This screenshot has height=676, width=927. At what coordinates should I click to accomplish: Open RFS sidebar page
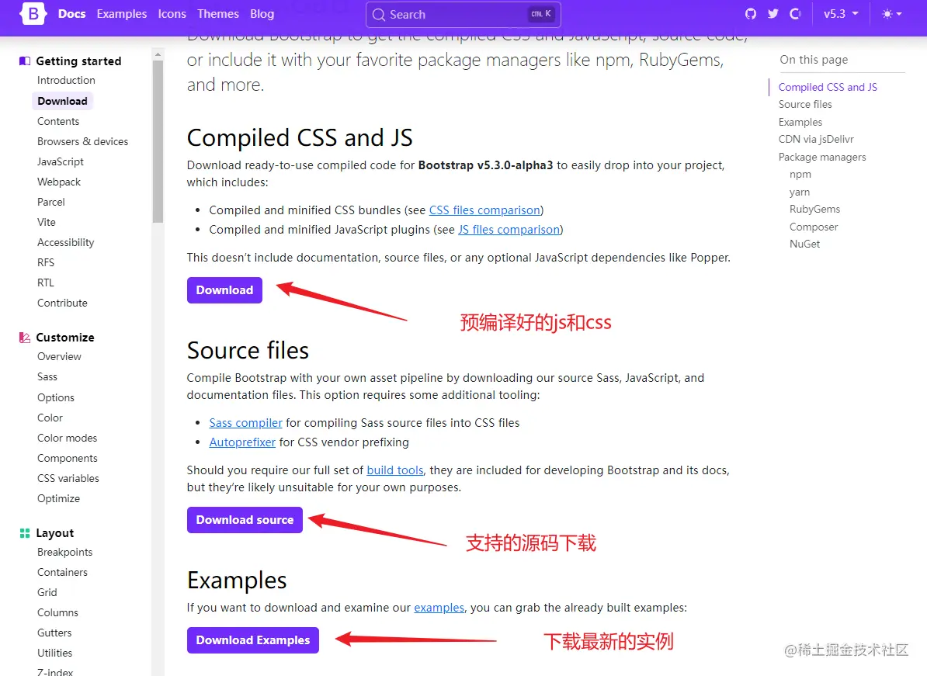tap(46, 262)
